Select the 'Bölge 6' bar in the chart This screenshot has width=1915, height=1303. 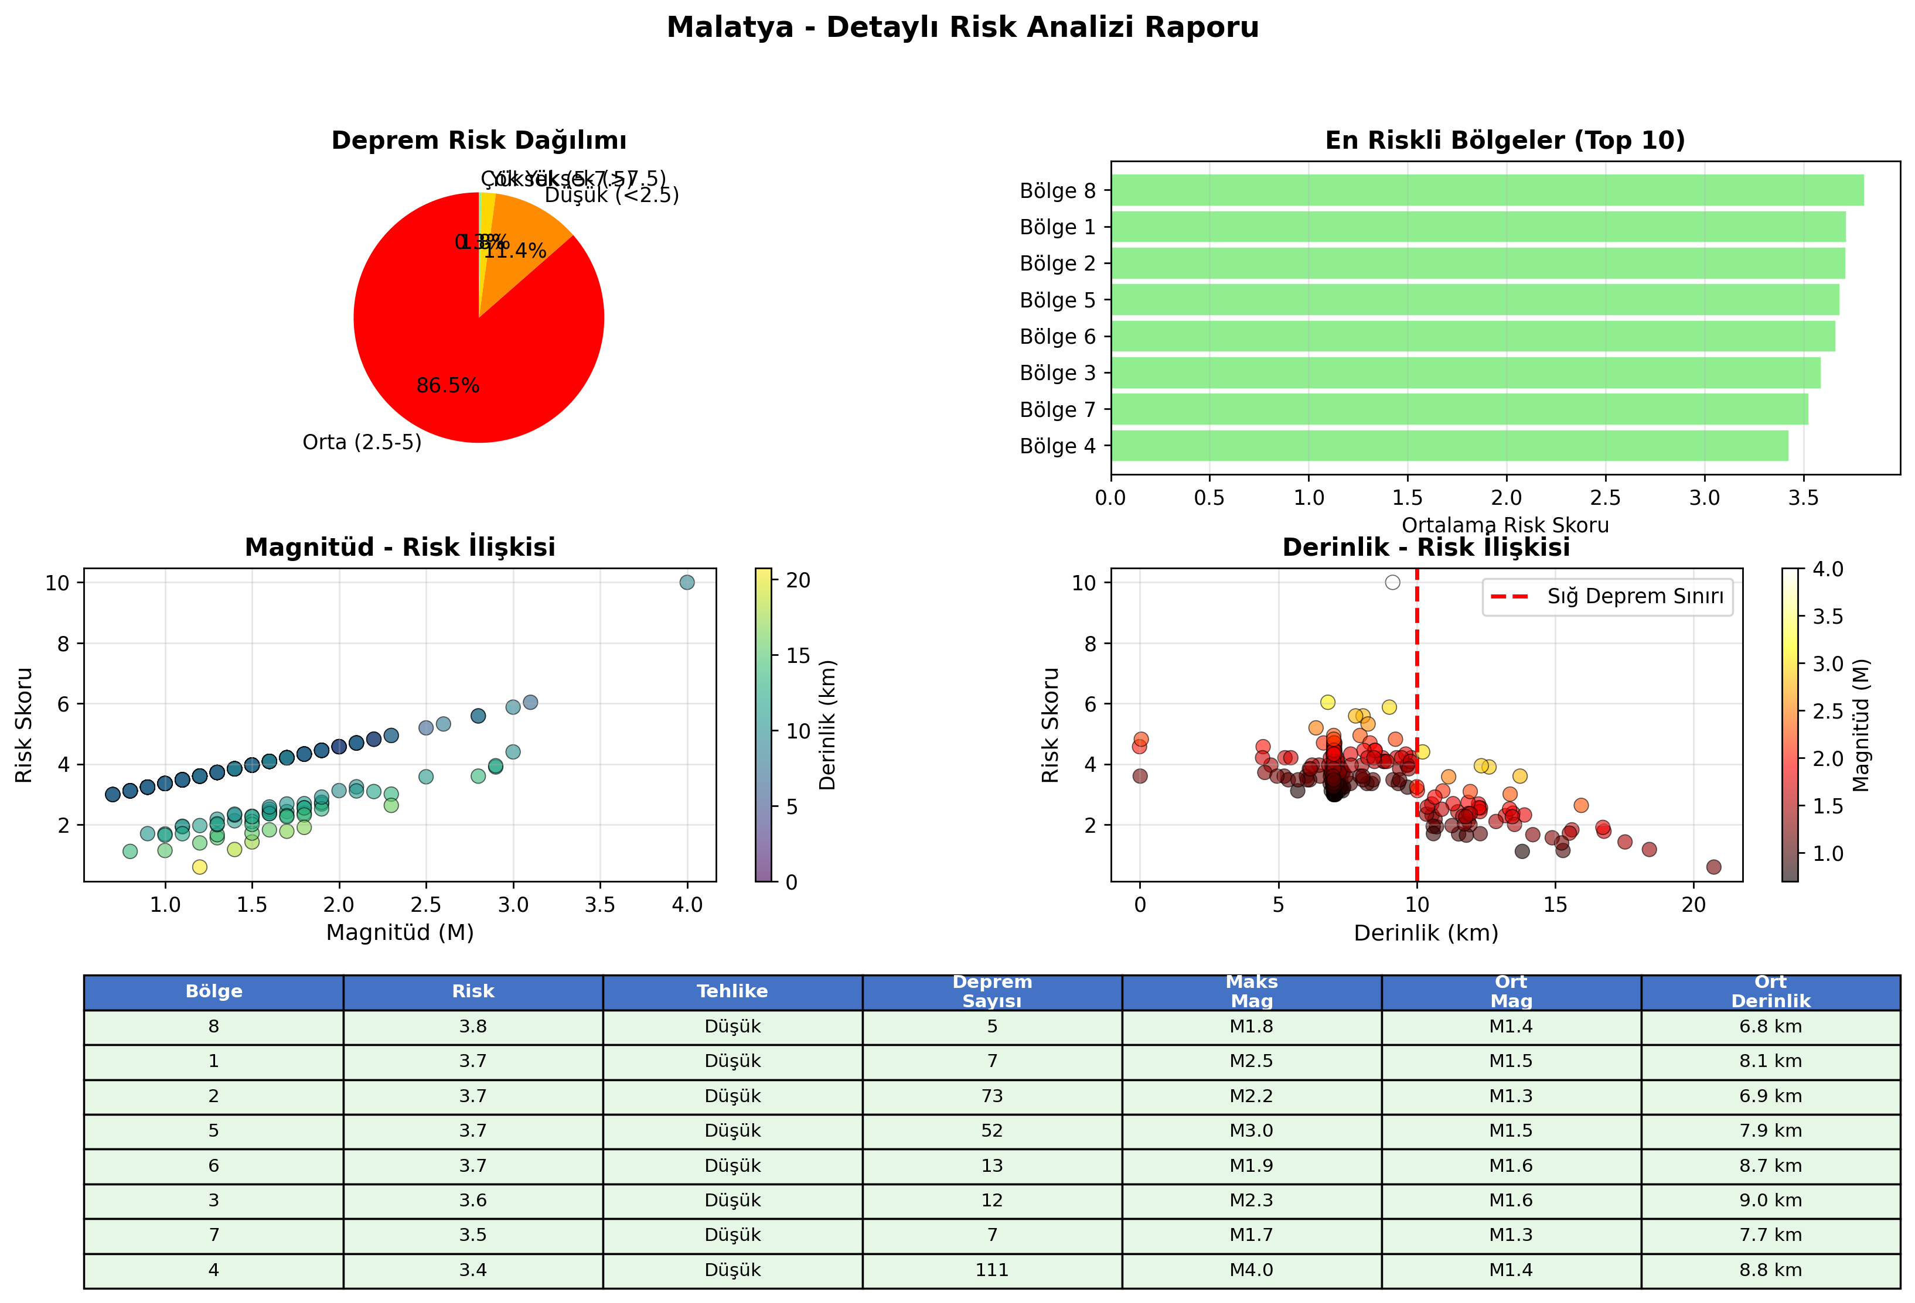point(1473,336)
